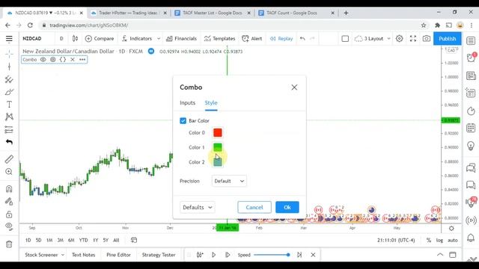Open the Fibonacci/pitchfork tools
Viewport: 479px width, 269px height.
9,79
